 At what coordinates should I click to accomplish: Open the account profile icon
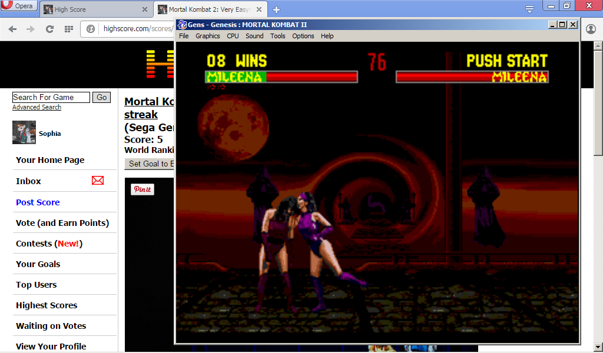click(x=591, y=29)
